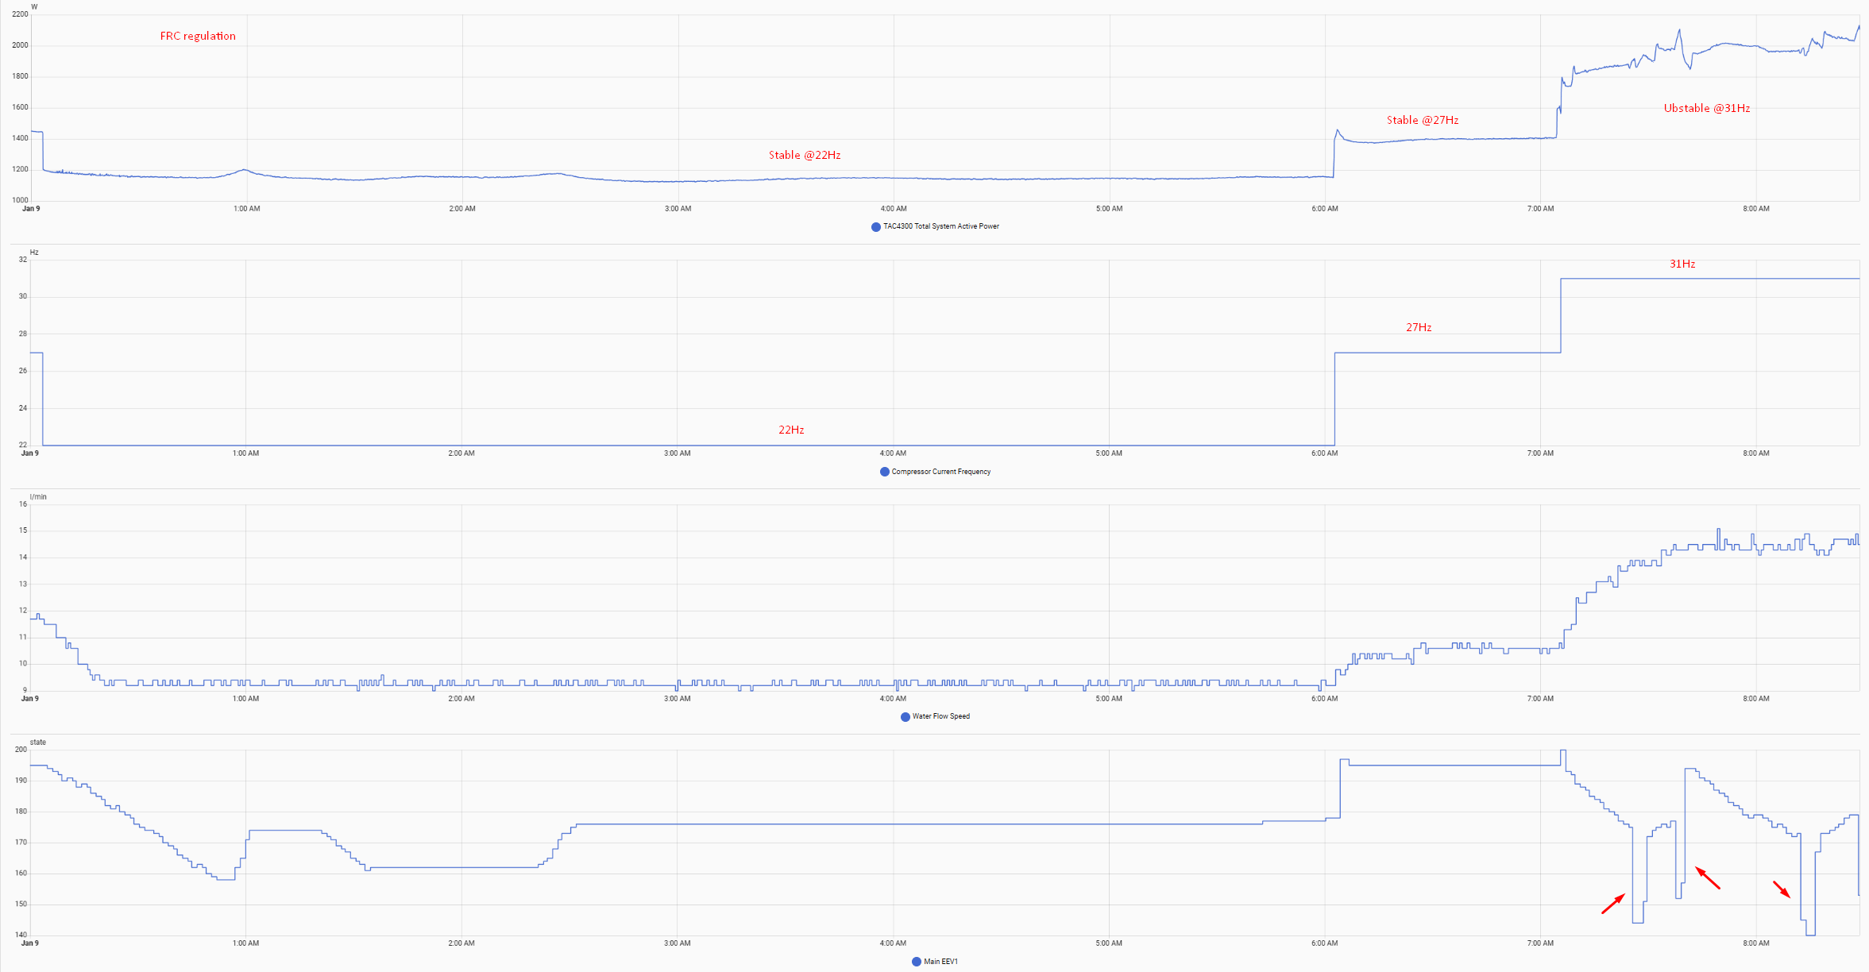Click the 6:00 AM tick label under the power chart
This screenshot has width=1869, height=972.
[1324, 209]
